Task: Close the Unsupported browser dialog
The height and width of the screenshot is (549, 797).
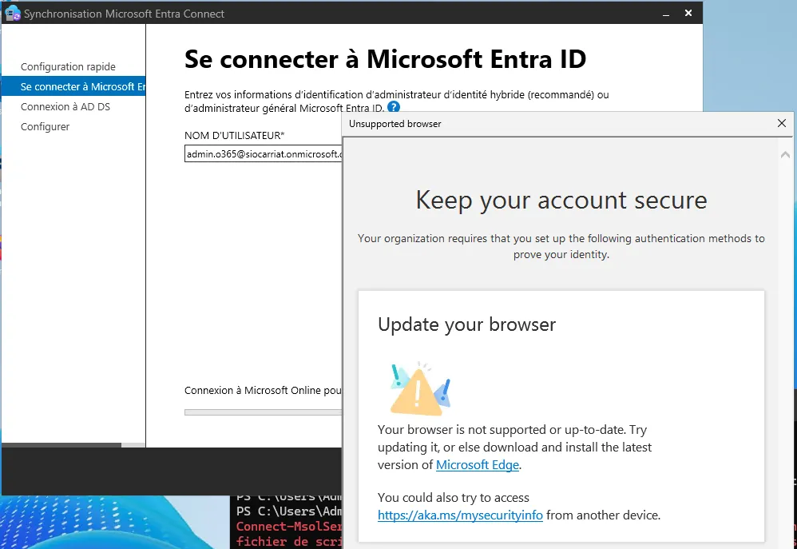Action: point(782,124)
